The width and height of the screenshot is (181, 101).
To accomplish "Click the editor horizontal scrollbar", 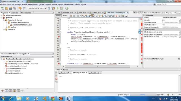I will (97, 66).
